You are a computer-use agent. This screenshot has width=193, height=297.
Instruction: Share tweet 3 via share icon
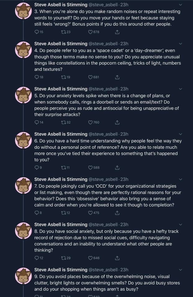pos(117,32)
